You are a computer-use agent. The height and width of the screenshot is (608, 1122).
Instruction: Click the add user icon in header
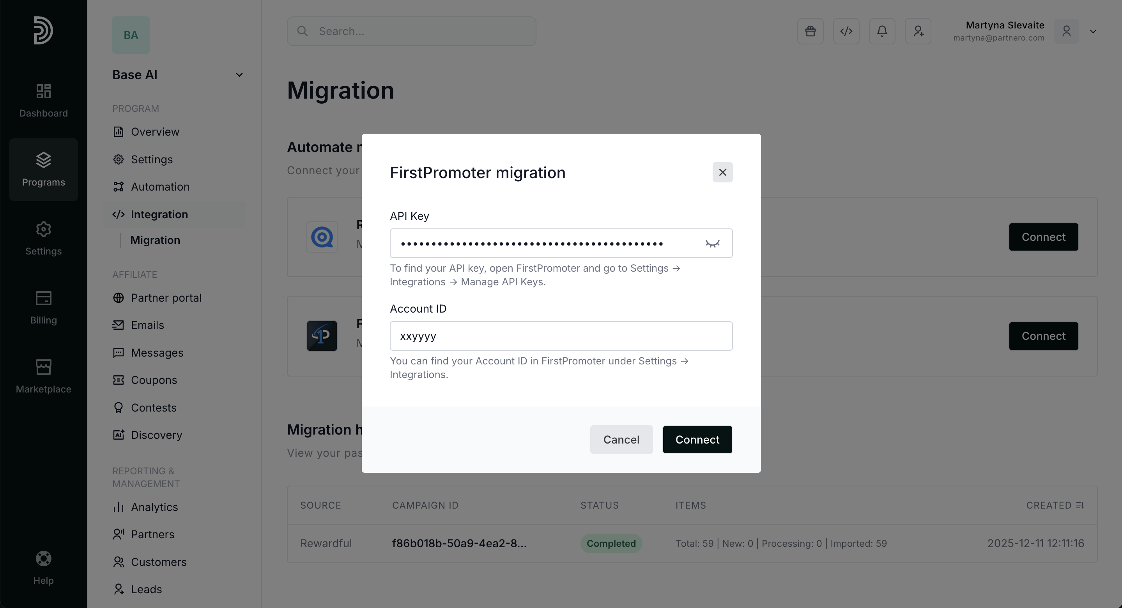coord(918,31)
